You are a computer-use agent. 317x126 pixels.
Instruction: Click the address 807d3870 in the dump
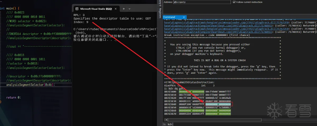[x=170, y=114]
